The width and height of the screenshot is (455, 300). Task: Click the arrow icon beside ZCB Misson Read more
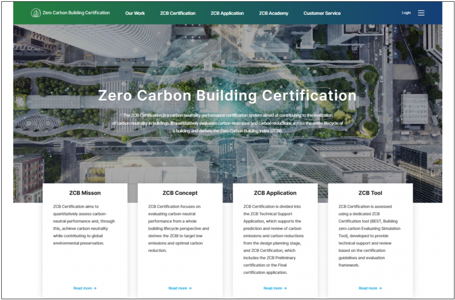(x=95, y=288)
